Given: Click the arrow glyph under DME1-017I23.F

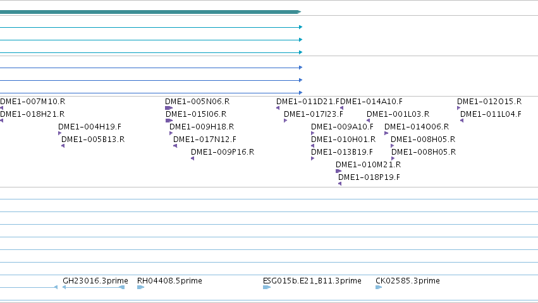Looking at the screenshot, I should click(286, 121).
